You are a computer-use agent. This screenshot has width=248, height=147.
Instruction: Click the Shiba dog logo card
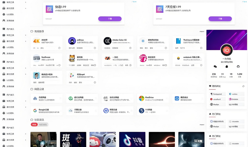click(82, 60)
